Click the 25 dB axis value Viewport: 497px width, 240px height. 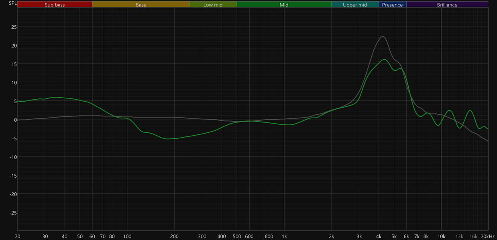click(14, 27)
